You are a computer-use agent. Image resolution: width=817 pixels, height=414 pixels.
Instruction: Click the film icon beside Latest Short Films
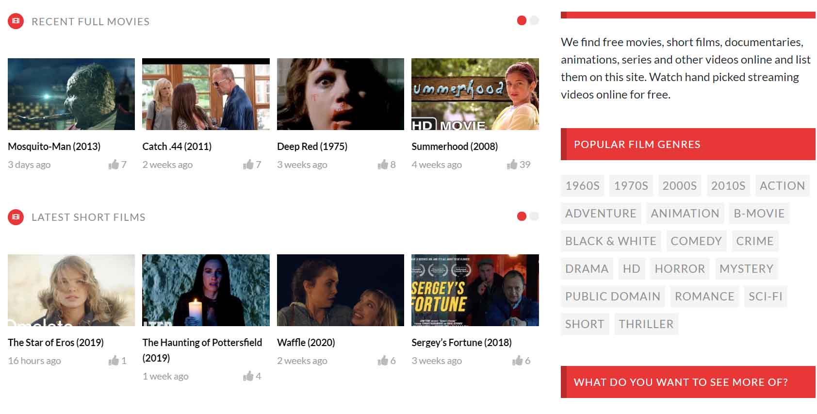click(x=16, y=217)
